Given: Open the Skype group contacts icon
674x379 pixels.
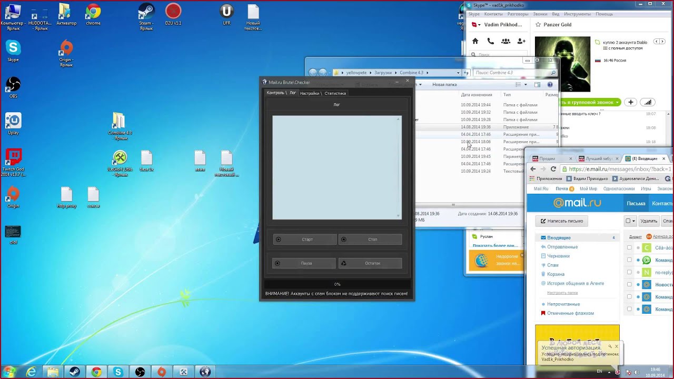Looking at the screenshot, I should (x=506, y=41).
